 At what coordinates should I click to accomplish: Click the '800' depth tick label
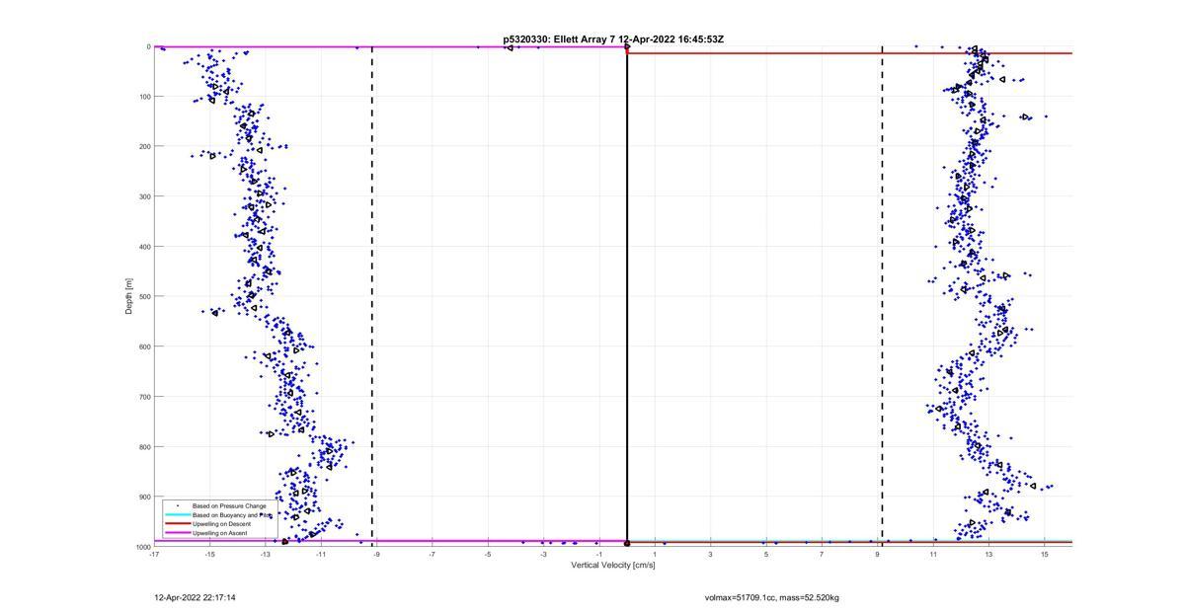coord(143,446)
